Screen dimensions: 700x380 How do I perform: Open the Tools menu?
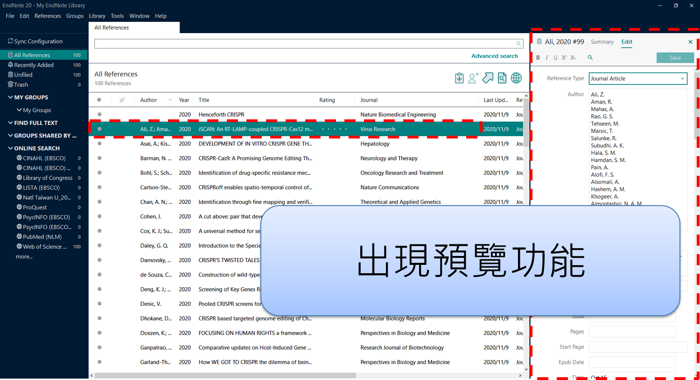(x=117, y=16)
